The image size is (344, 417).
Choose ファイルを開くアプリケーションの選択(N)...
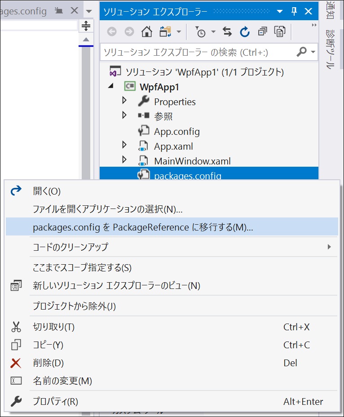[x=172, y=209]
